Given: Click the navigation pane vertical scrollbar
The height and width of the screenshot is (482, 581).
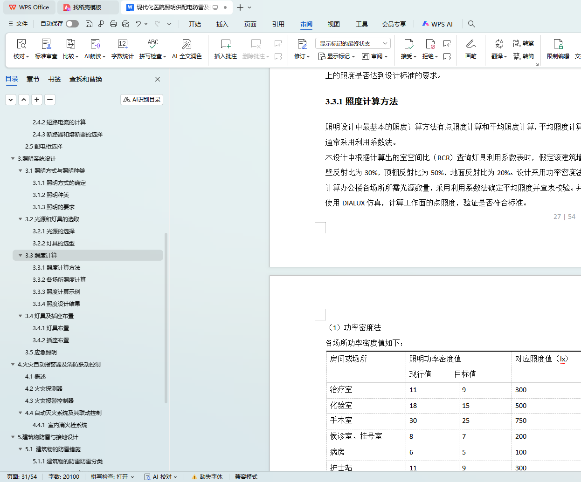Looking at the screenshot, I should coord(166,317).
